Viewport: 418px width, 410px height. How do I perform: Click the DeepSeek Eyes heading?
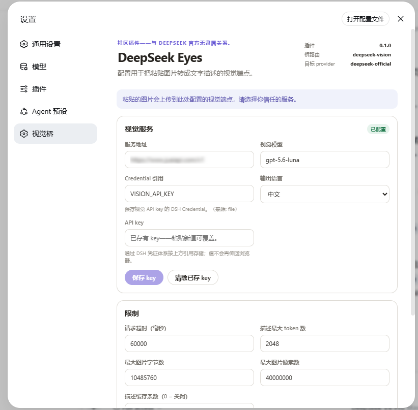(x=160, y=58)
